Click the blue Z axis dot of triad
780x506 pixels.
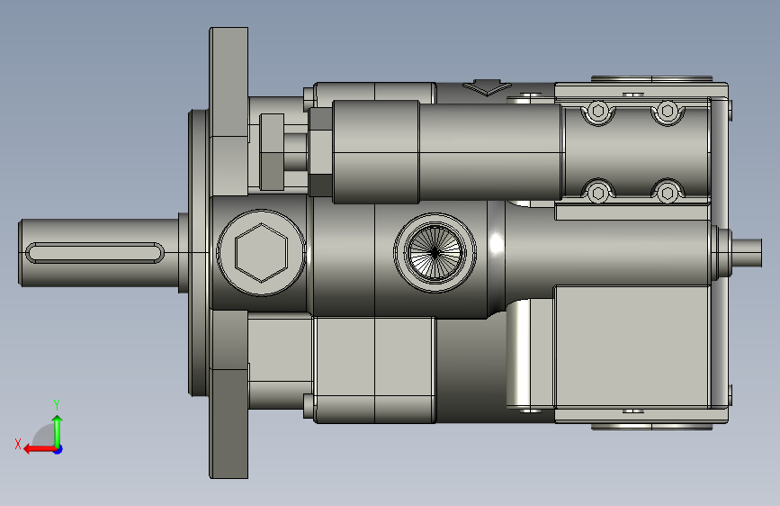pos(58,449)
